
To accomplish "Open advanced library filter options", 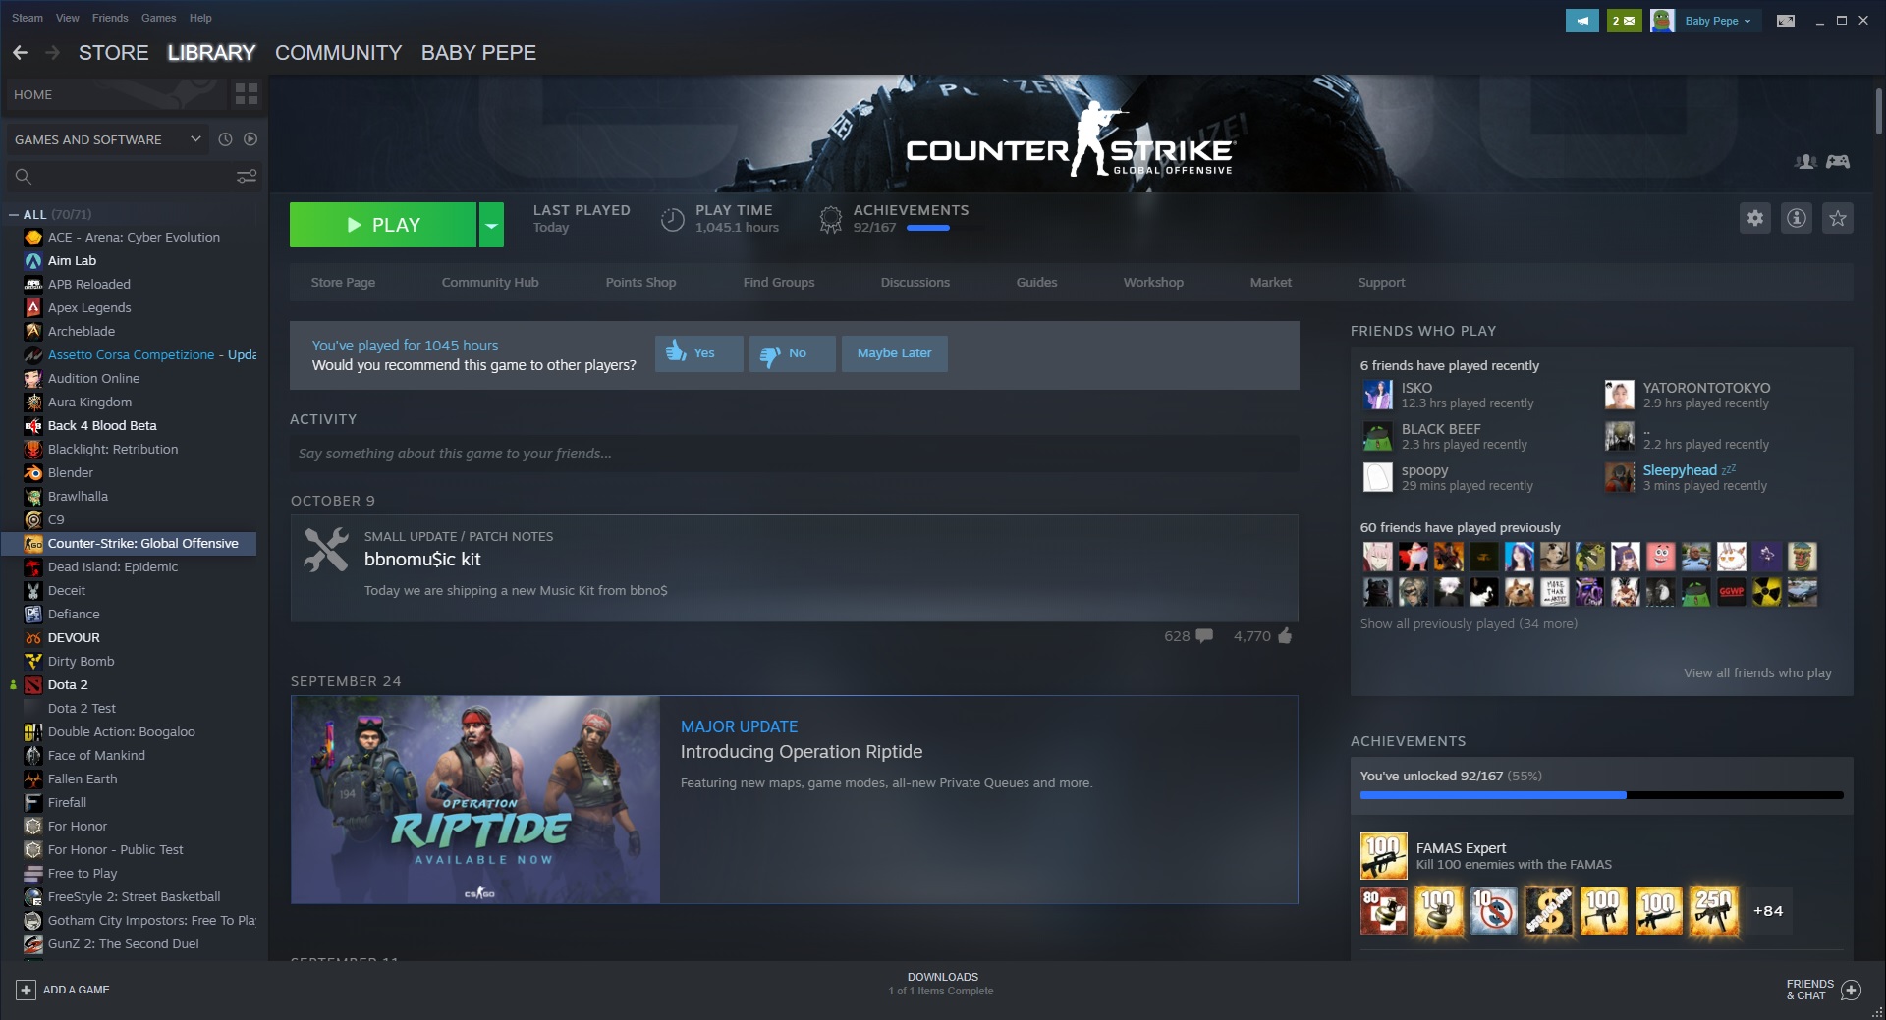I will pyautogui.click(x=247, y=176).
